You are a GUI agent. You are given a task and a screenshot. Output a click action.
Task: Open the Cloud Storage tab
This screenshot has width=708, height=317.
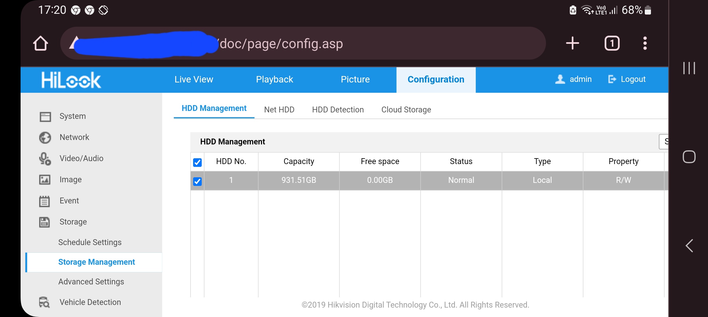(x=406, y=109)
